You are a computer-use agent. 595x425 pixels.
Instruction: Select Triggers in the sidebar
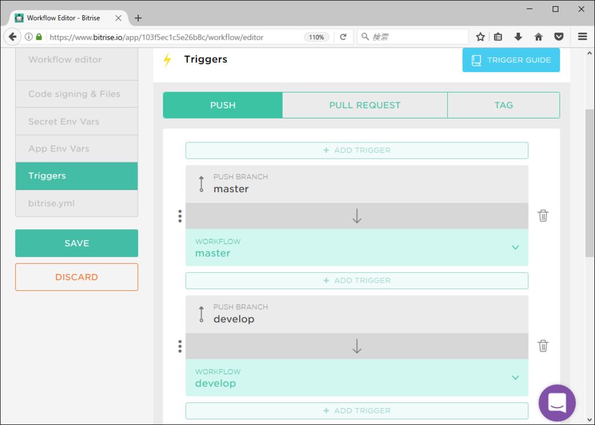pos(77,176)
